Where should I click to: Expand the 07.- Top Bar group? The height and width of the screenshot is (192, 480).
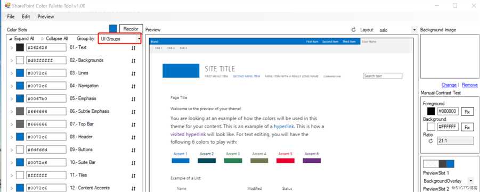point(12,124)
